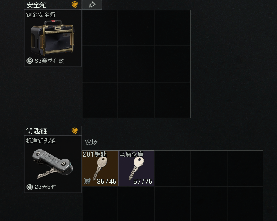Click the gold shield icon beside 安全箱
The height and width of the screenshot is (221, 277).
tap(75, 5)
